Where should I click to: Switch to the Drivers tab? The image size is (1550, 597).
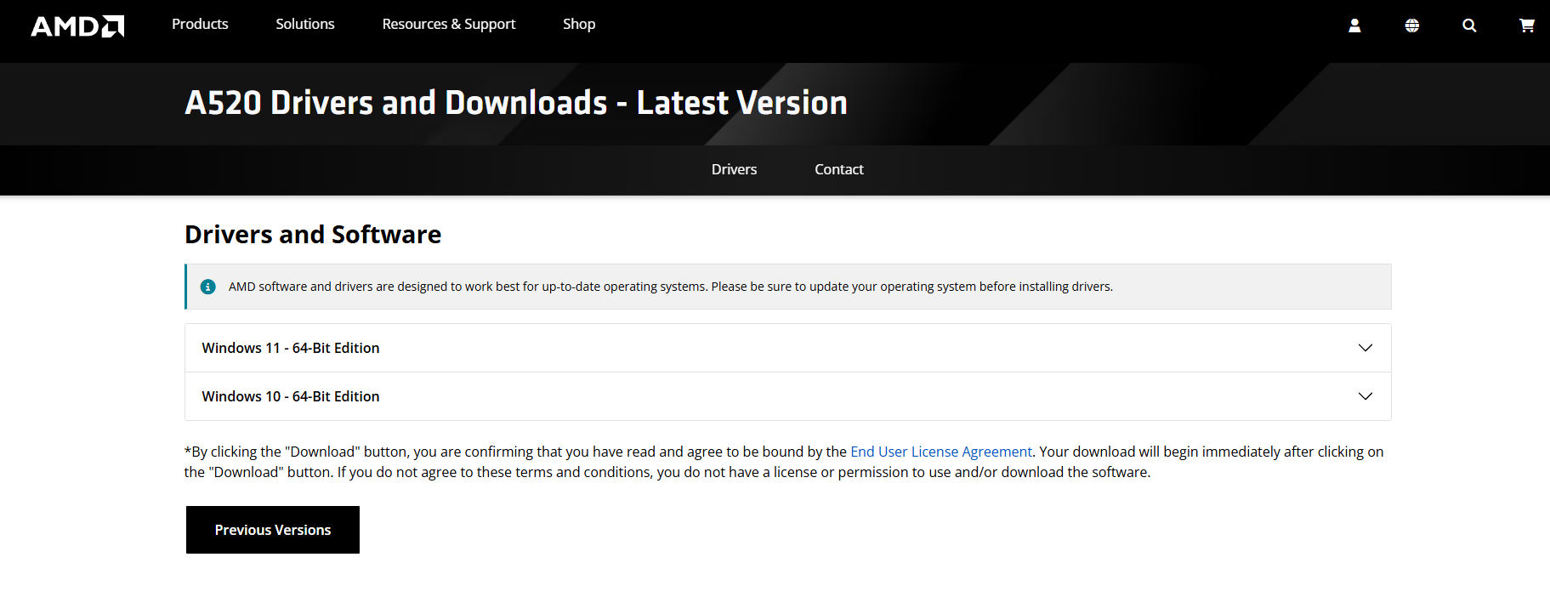coord(734,169)
